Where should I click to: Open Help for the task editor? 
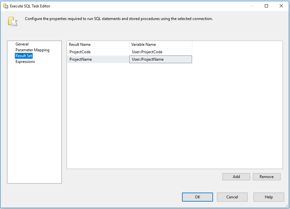269,197
